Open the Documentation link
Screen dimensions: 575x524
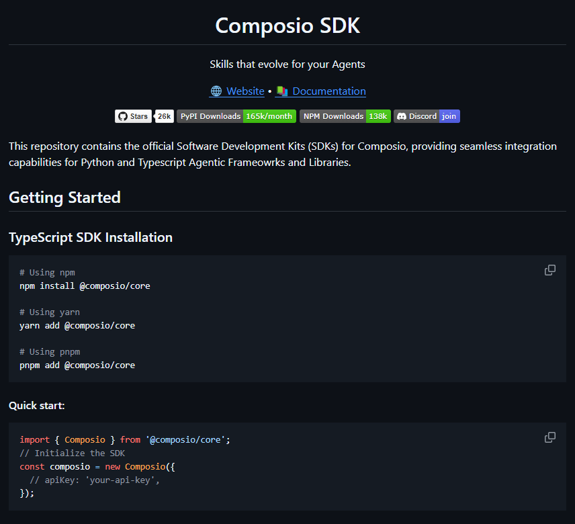click(329, 91)
